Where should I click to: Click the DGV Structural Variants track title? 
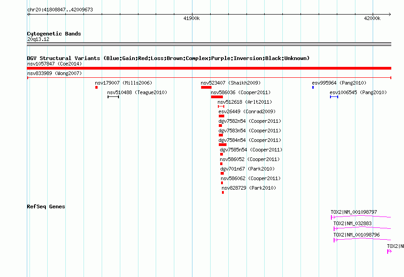(168, 58)
